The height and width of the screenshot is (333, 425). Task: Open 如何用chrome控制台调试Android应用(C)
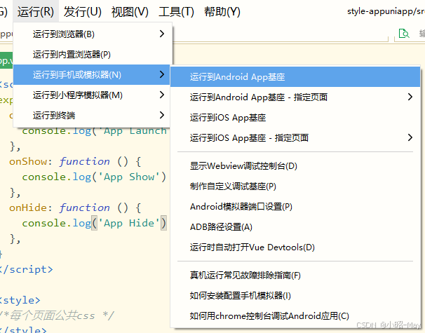pyautogui.click(x=295, y=316)
